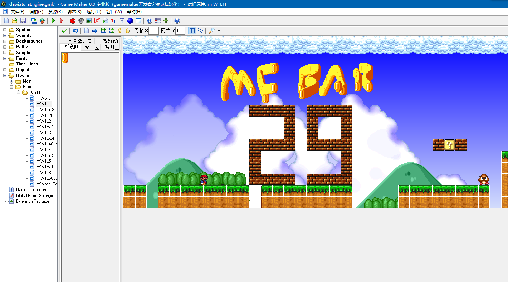508x282 pixels.
Task: Select room rmWorld1 in tree
Action: [44, 98]
